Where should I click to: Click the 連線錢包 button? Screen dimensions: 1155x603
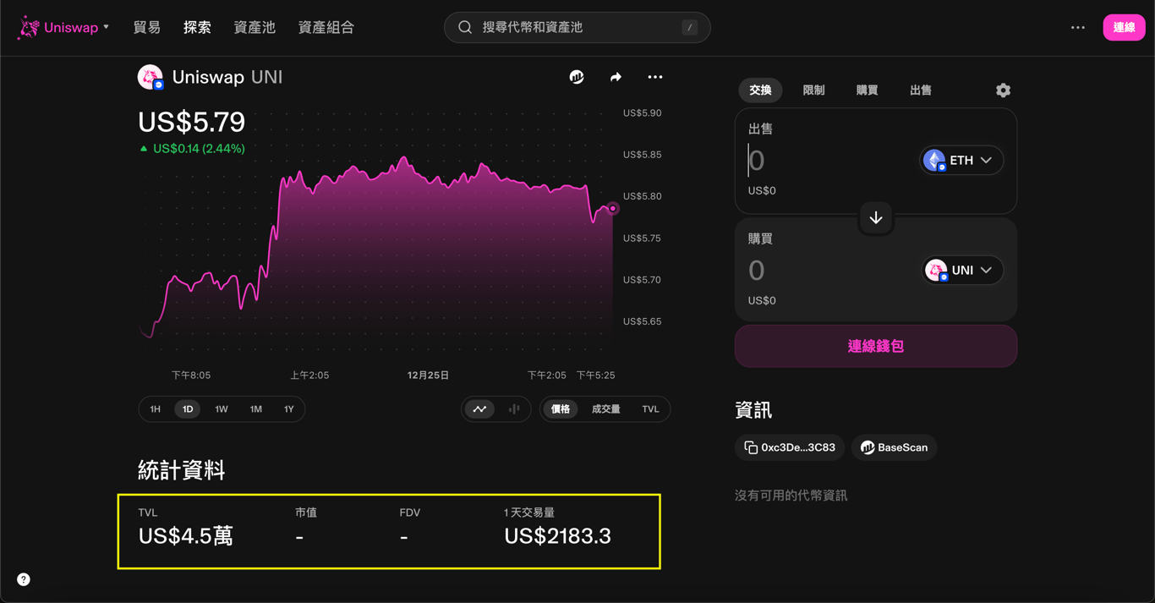876,346
